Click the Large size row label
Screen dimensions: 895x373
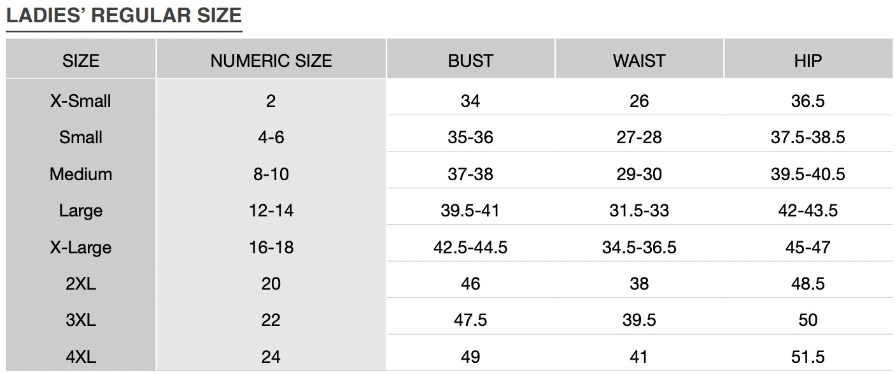81,211
